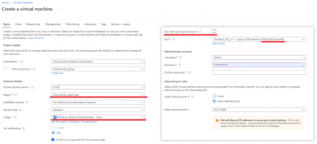The width and height of the screenshot is (317, 144).
Task: Click the page ellipsis more options icon
Action: tap(59, 9)
